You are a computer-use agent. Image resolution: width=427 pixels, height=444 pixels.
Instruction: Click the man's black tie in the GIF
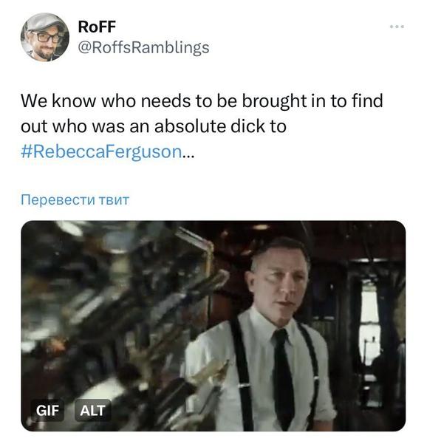point(283,377)
